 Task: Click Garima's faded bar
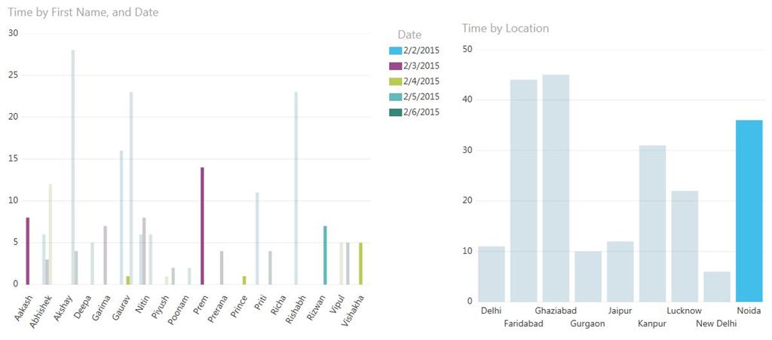[x=106, y=255]
